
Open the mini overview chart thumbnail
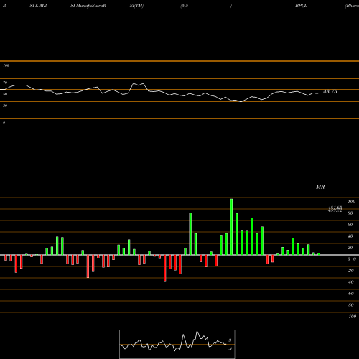177,344
